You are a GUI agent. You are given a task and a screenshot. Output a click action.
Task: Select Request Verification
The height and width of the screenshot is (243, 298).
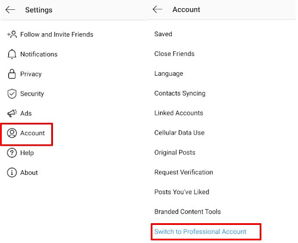point(183,172)
